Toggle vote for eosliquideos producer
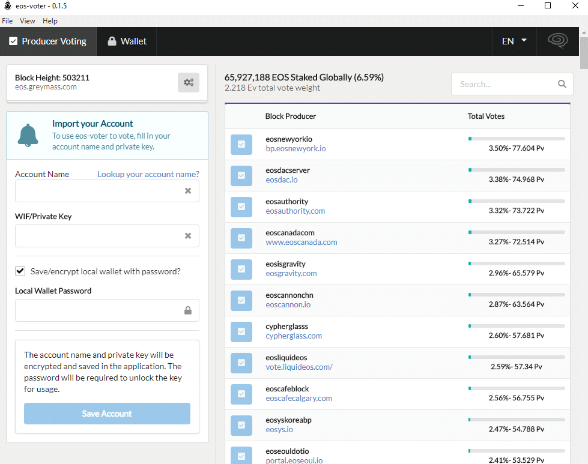This screenshot has height=464, width=588. tap(241, 363)
